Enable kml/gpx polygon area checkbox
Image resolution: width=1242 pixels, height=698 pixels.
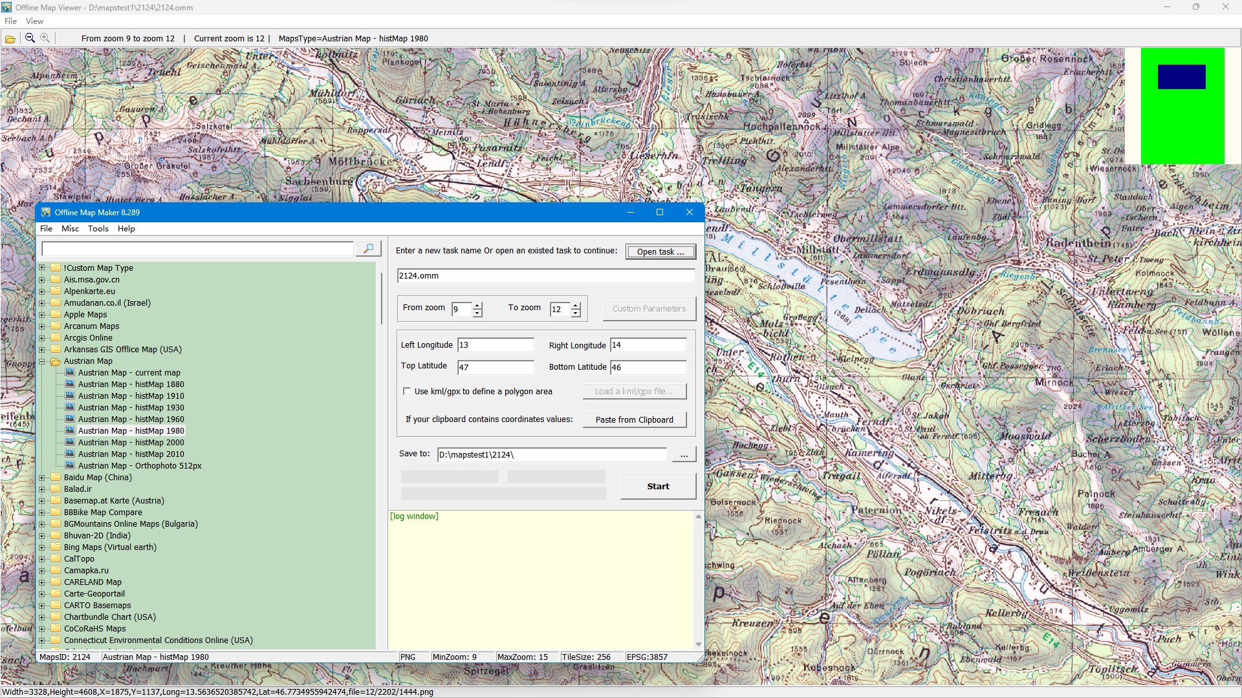(407, 391)
